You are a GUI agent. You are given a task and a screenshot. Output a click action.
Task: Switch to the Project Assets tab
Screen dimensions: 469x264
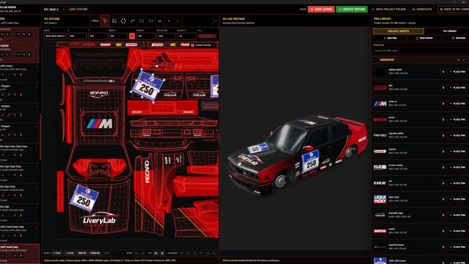pos(398,31)
